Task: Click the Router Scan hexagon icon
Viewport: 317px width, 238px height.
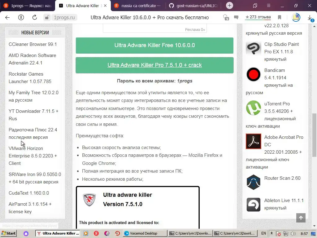Action: [254, 182]
